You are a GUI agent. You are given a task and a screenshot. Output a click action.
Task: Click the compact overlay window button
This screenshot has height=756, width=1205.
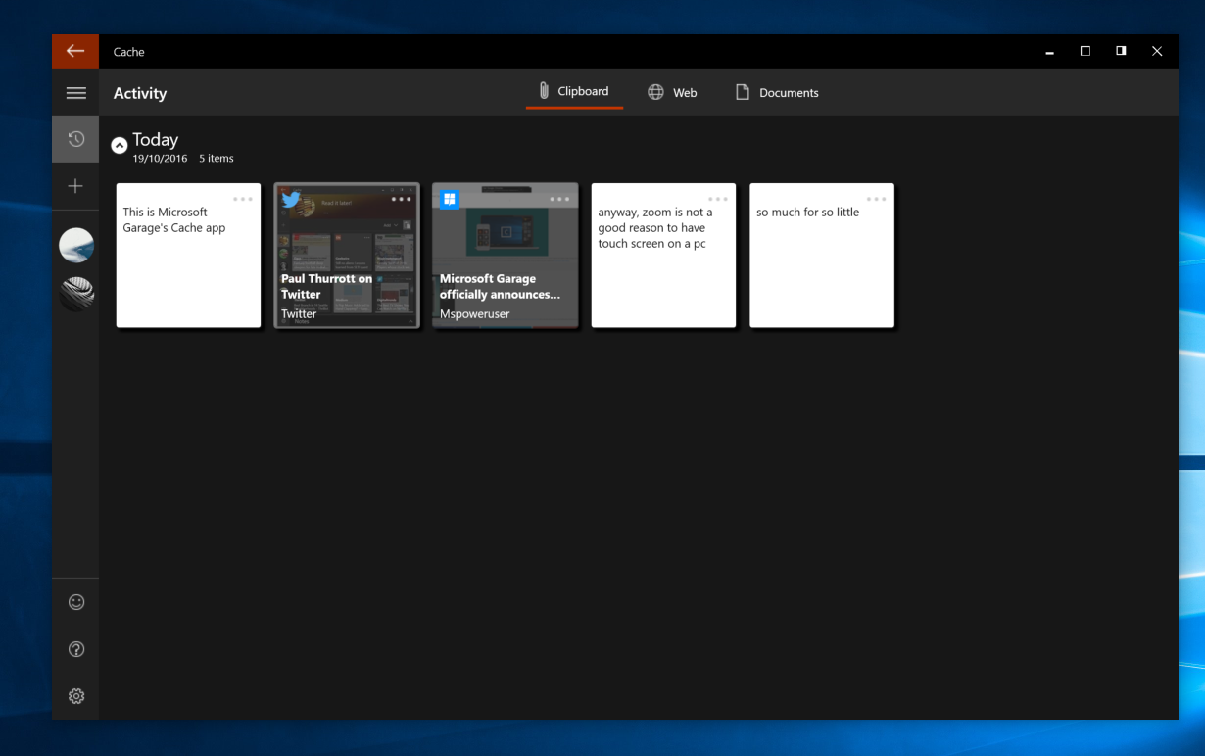[x=1121, y=51]
